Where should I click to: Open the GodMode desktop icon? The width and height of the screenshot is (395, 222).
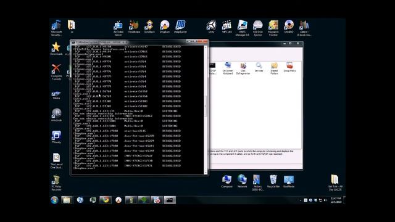click(x=289, y=181)
